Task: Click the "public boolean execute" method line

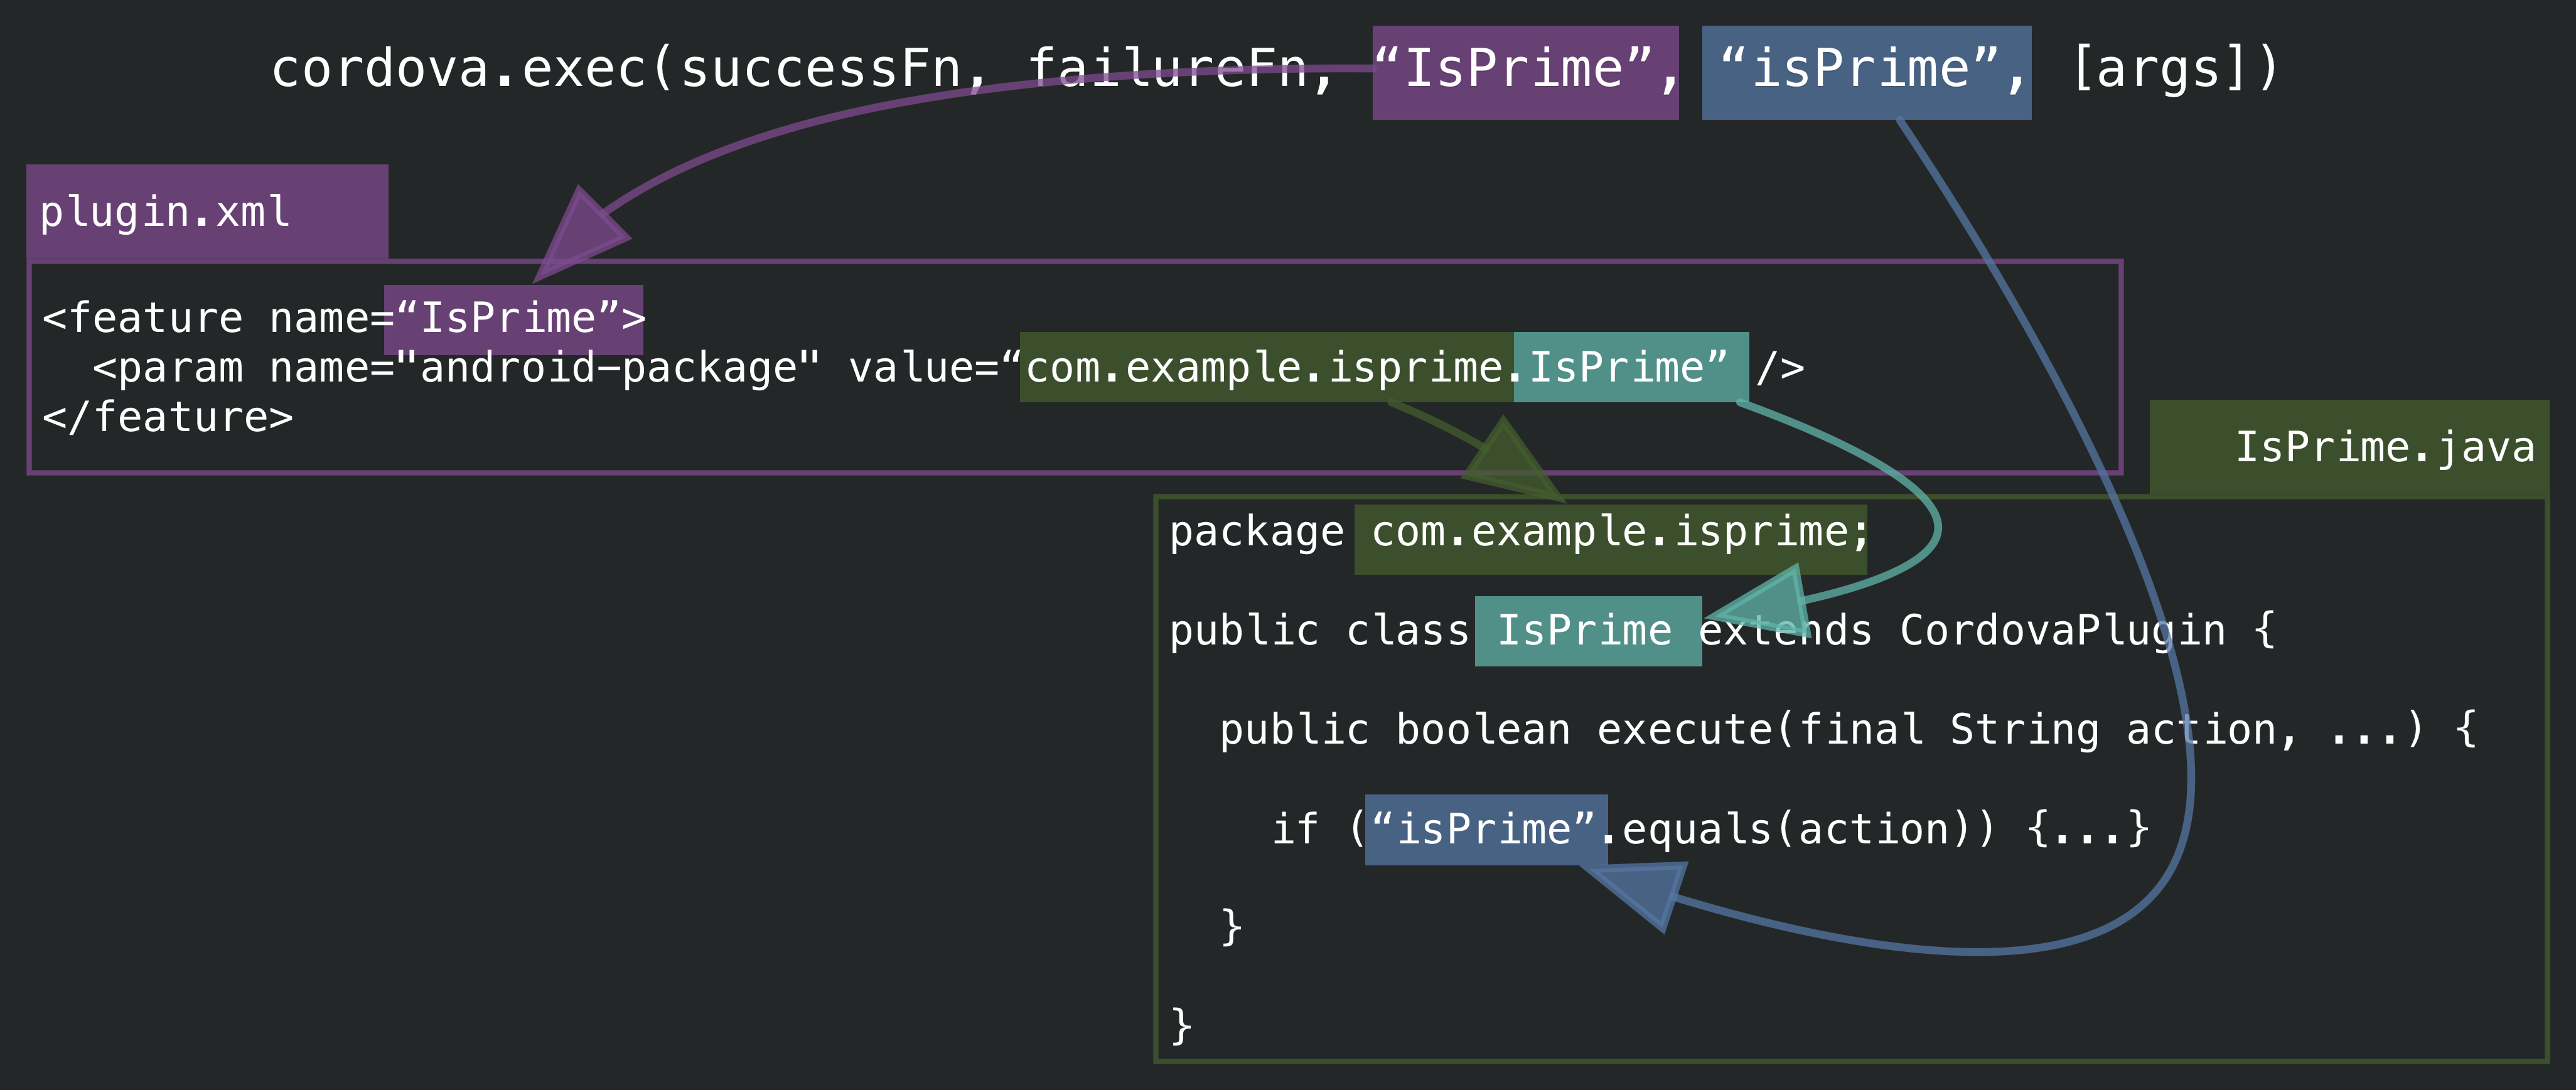Action: coord(1848,730)
